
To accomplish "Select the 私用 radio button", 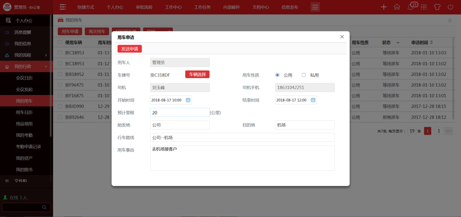I will click(x=304, y=75).
